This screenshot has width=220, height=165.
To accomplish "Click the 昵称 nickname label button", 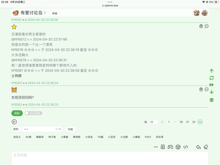I will [17, 129].
